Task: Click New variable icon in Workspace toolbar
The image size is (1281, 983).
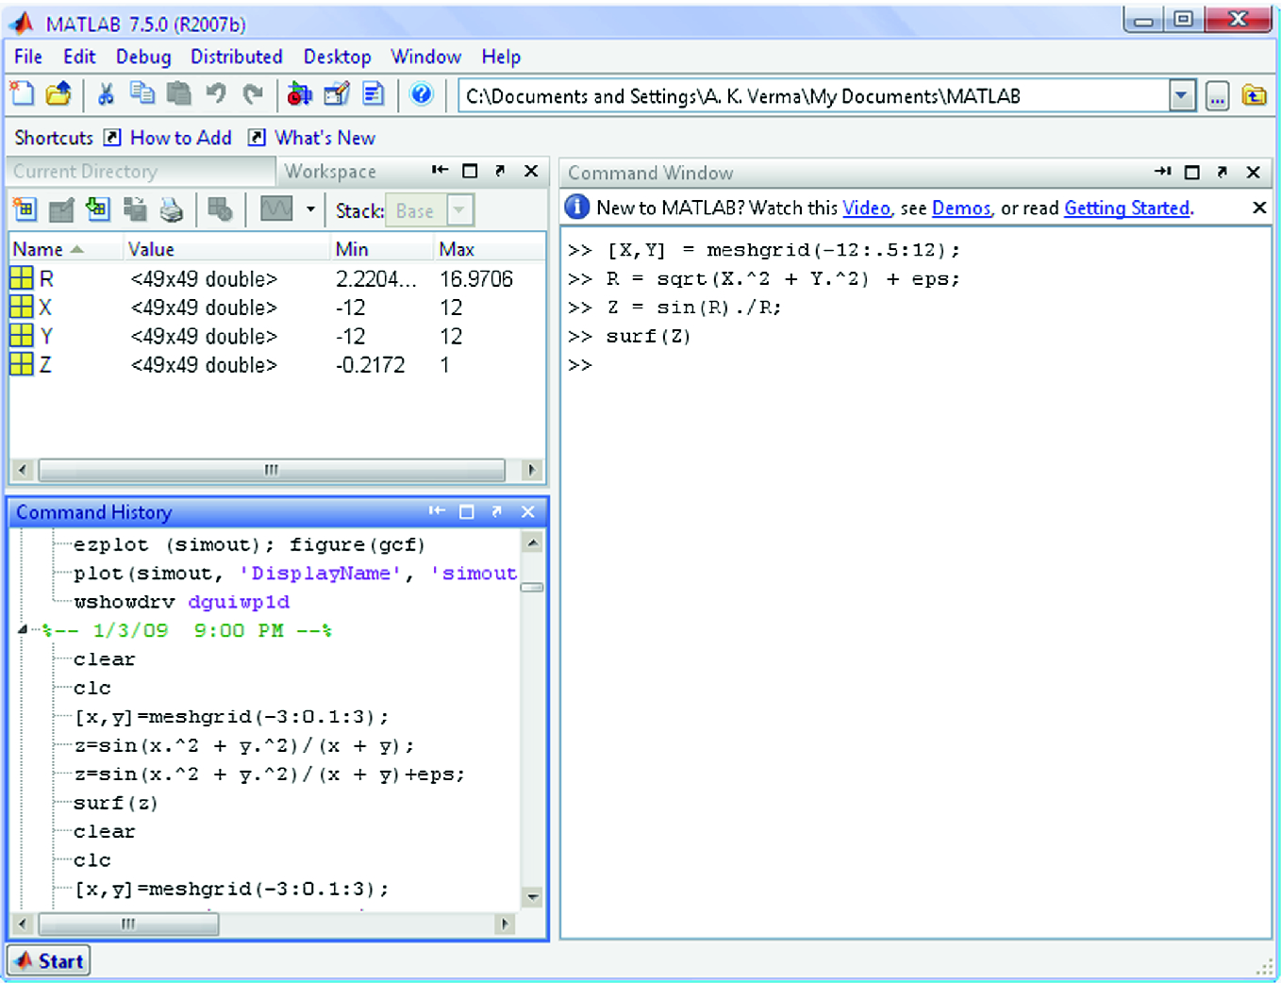Action: [25, 209]
